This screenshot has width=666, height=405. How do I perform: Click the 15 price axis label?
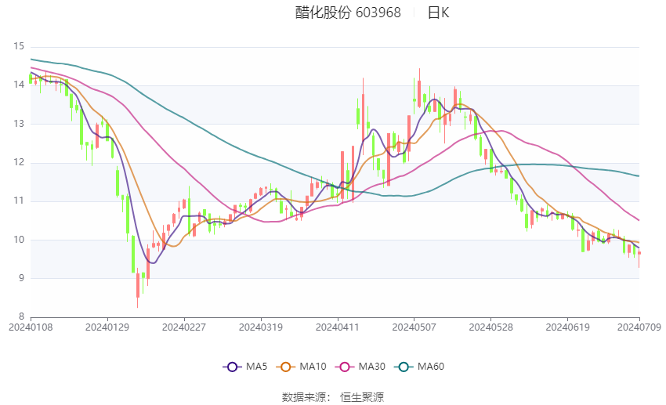(19, 46)
